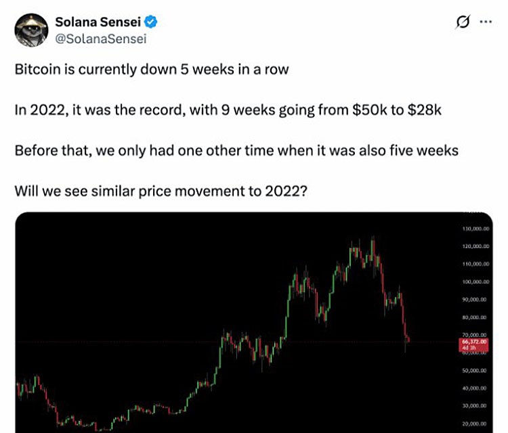Open the @SolanaSensei handle link
508x433 pixels.
click(x=101, y=39)
